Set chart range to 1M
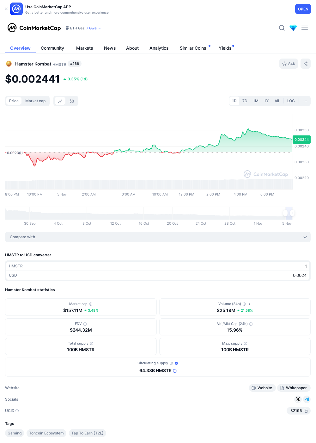316x443 pixels. click(256, 101)
